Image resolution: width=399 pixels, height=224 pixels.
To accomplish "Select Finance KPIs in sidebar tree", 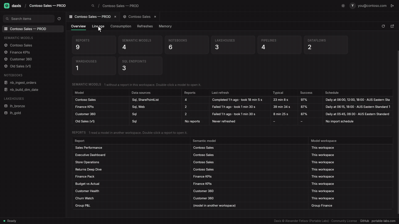I will pyautogui.click(x=33, y=52).
